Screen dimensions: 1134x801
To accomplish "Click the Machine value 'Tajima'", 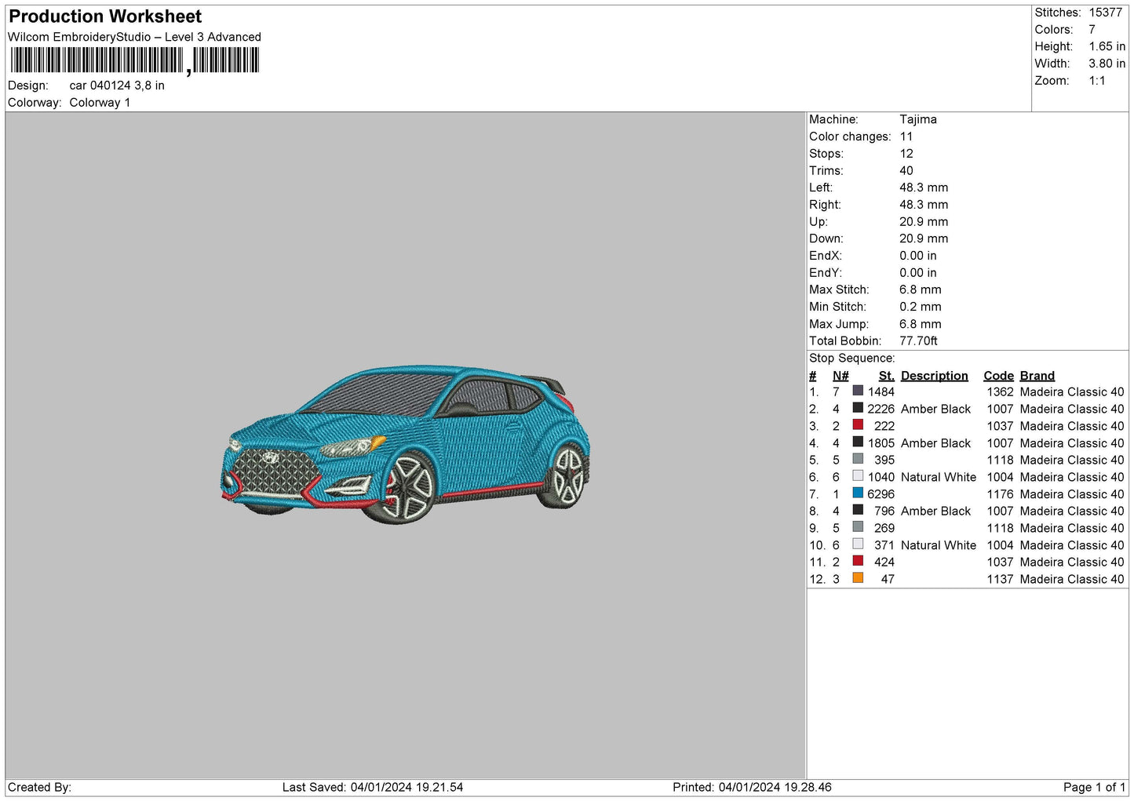I will coord(918,119).
